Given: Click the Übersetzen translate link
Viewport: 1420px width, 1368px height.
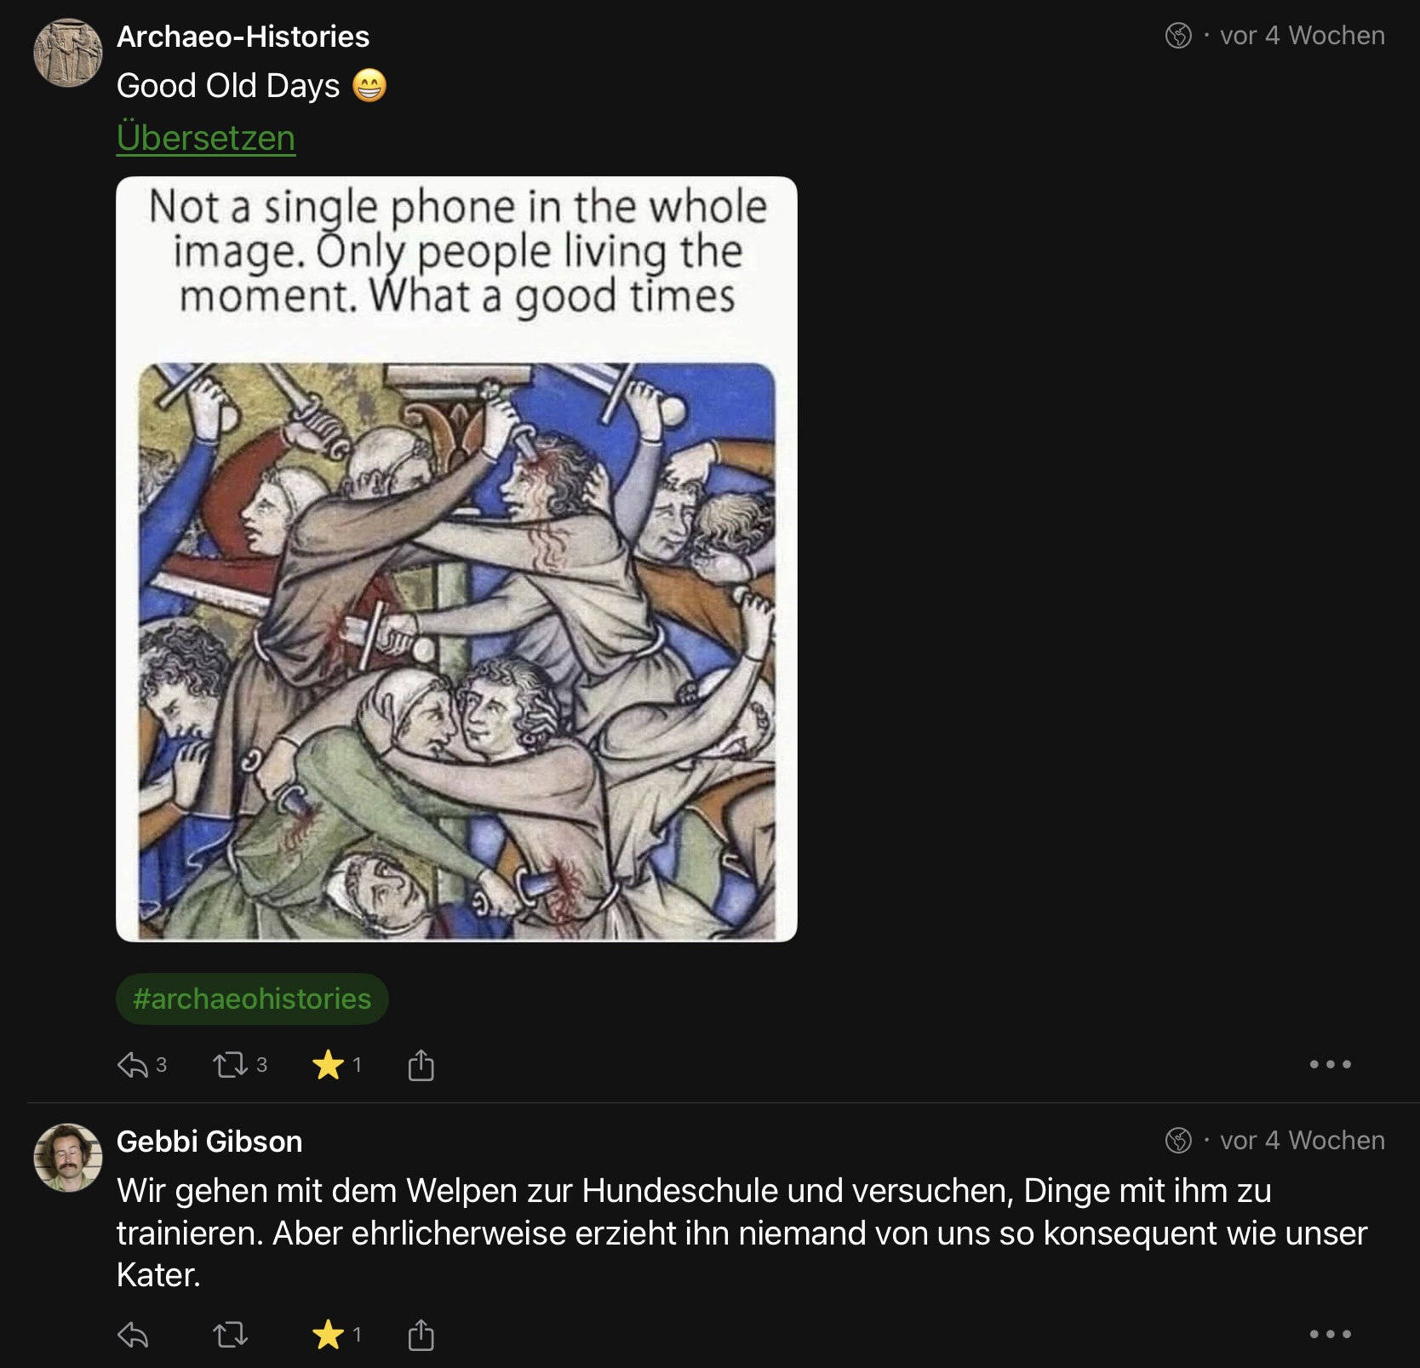Looking at the screenshot, I should coord(206,138).
